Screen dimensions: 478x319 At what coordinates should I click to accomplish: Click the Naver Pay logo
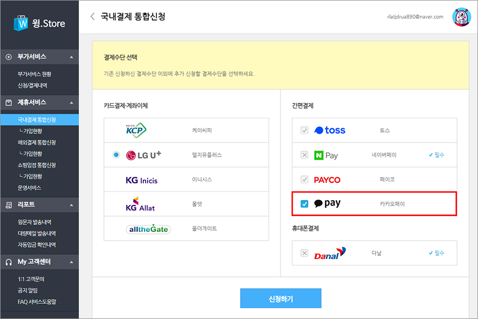[326, 155]
